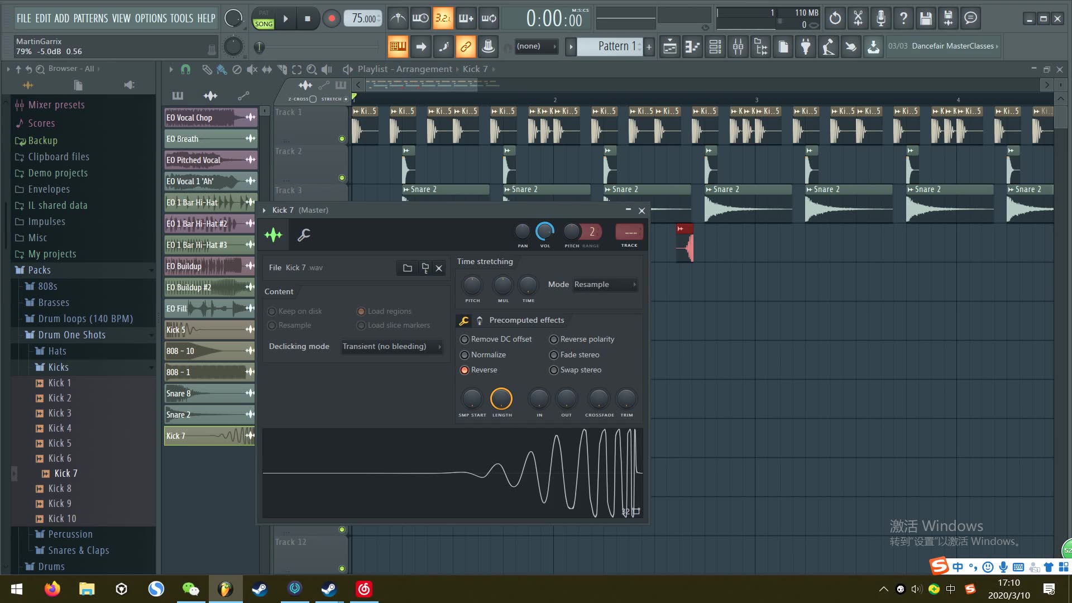Screen dimensions: 1072x603
Task: Toggle Load regions option
Action: (384, 312)
